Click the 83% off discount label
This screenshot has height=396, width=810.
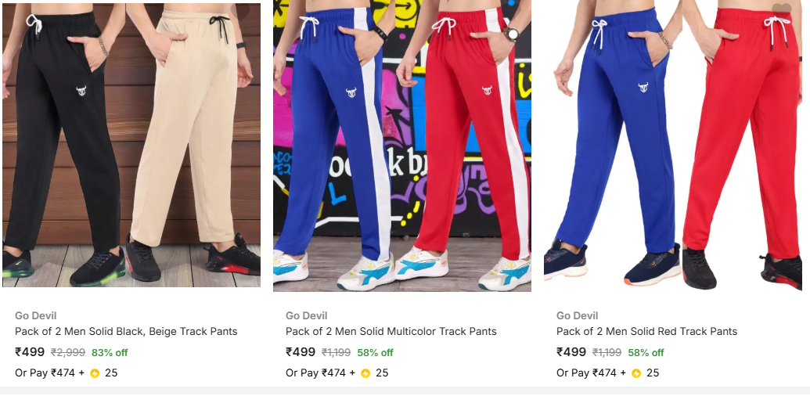pos(110,353)
